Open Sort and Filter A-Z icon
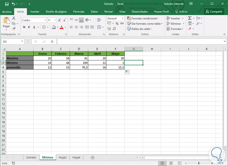This screenshot has height=166, width=228. 198,18
